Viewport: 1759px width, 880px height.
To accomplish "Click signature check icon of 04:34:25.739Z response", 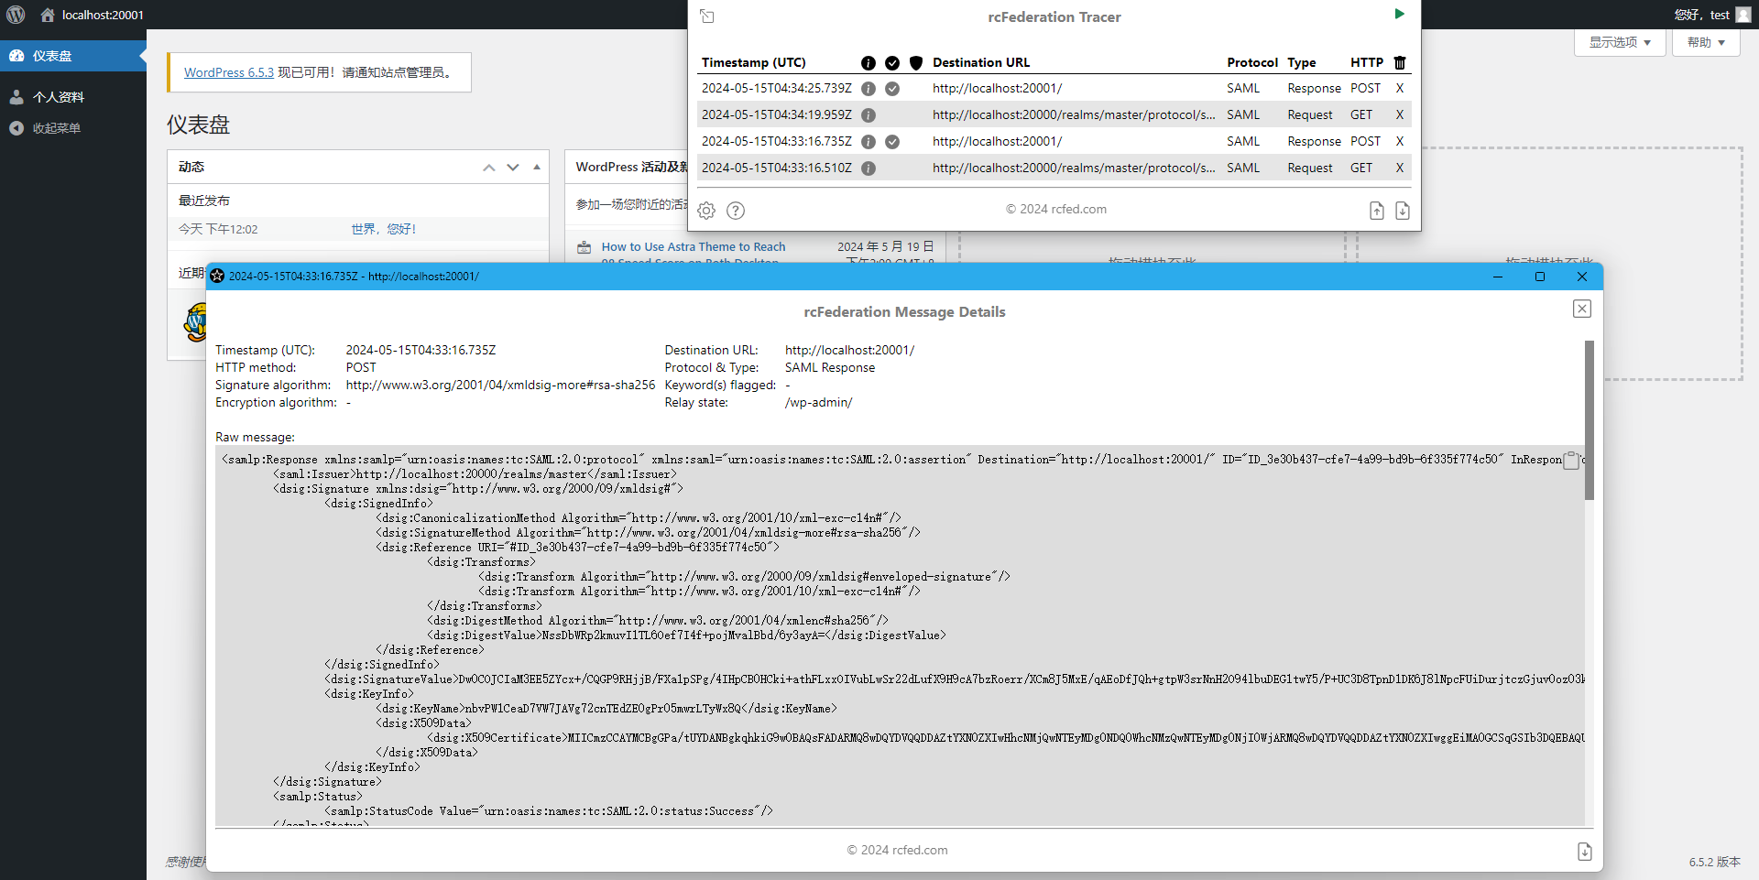I will click(x=892, y=89).
